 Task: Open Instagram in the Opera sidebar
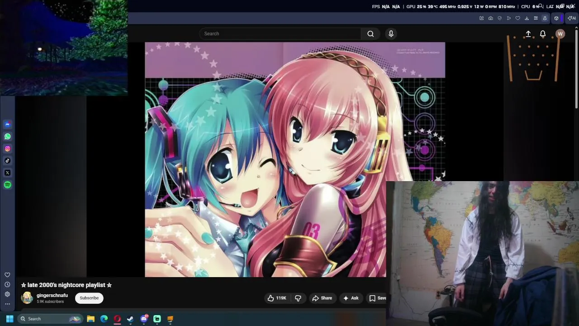pyautogui.click(x=7, y=149)
